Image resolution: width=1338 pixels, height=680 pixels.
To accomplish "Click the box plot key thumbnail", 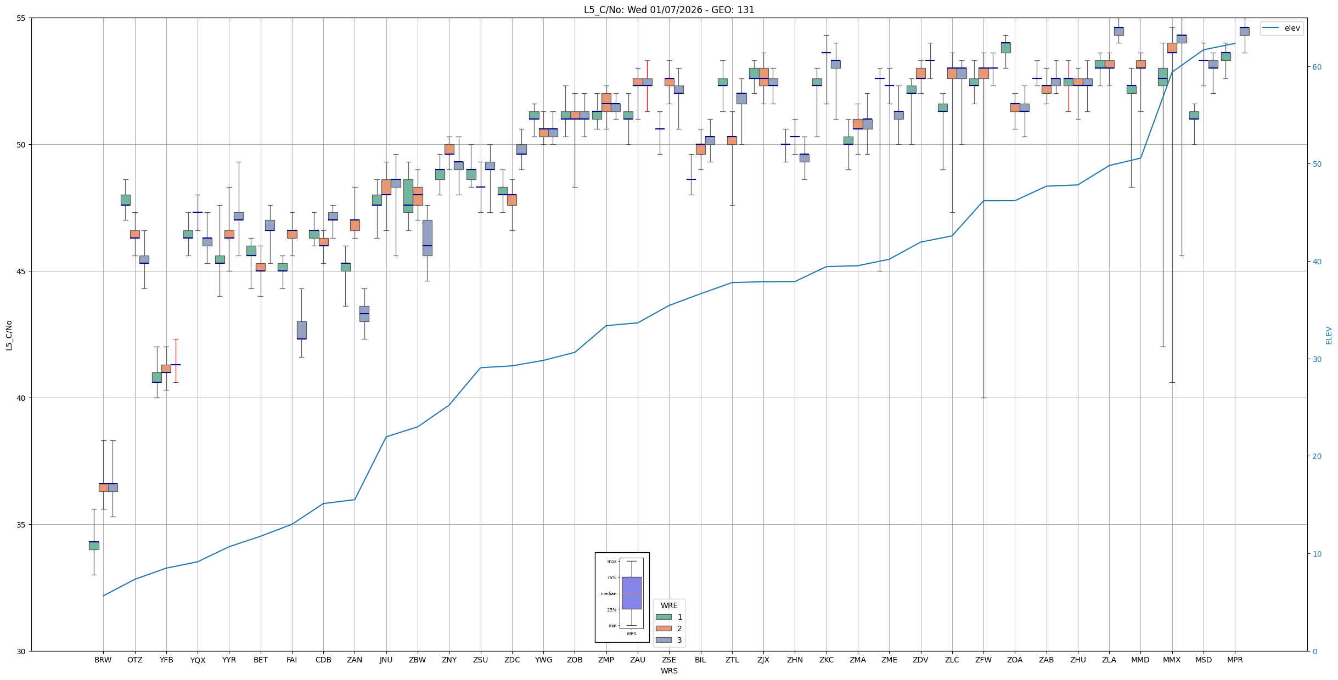I will pos(622,597).
